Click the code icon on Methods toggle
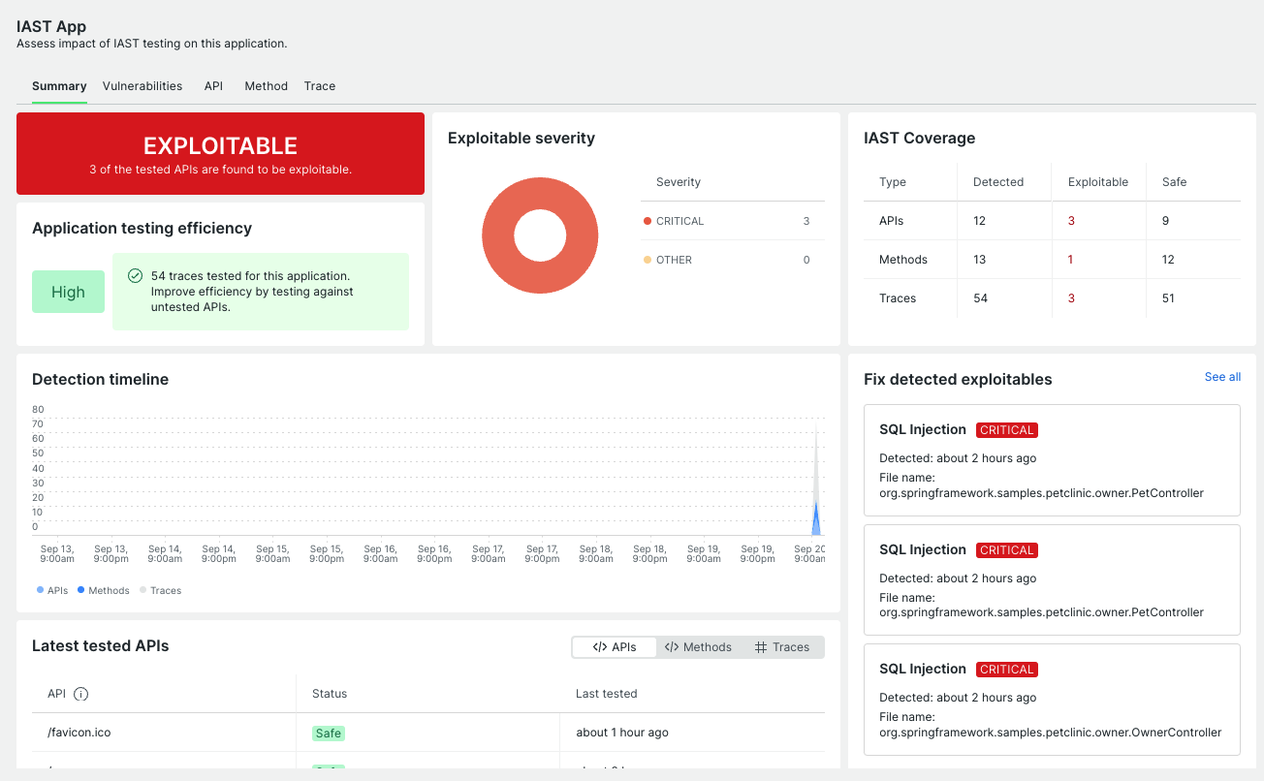The image size is (1264, 781). (x=672, y=647)
